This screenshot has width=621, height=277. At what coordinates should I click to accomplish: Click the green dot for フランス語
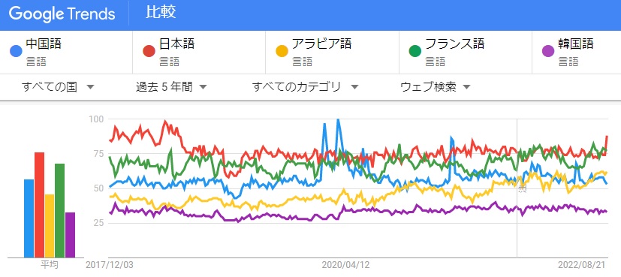point(415,51)
